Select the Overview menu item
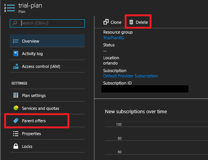208x160 pixels. click(47, 41)
